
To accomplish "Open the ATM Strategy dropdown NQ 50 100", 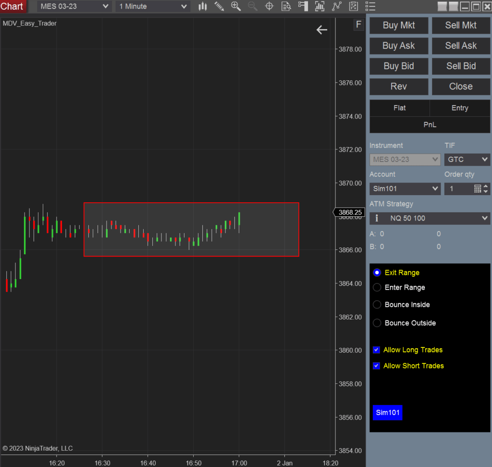I will point(430,218).
